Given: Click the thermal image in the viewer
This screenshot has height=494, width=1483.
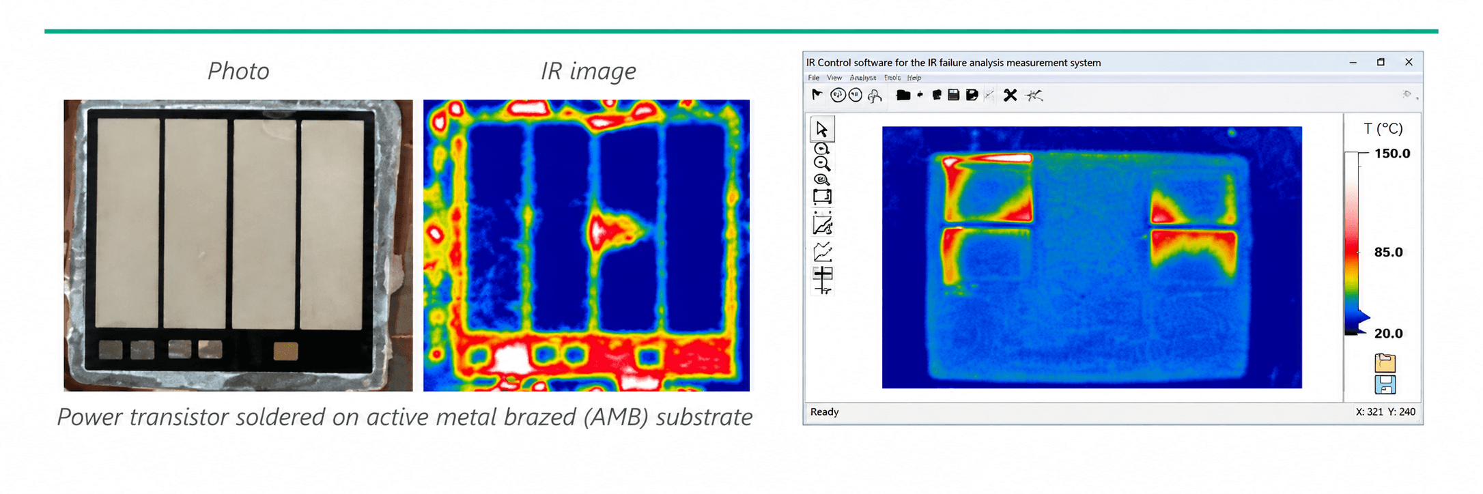Looking at the screenshot, I should click(1092, 257).
